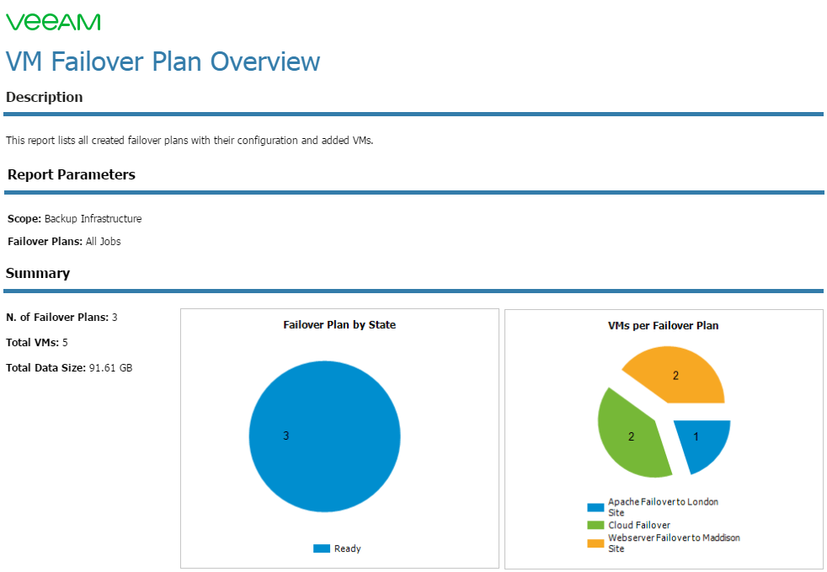Click green Cloud Failover legend swatch
827x572 pixels.
click(595, 526)
